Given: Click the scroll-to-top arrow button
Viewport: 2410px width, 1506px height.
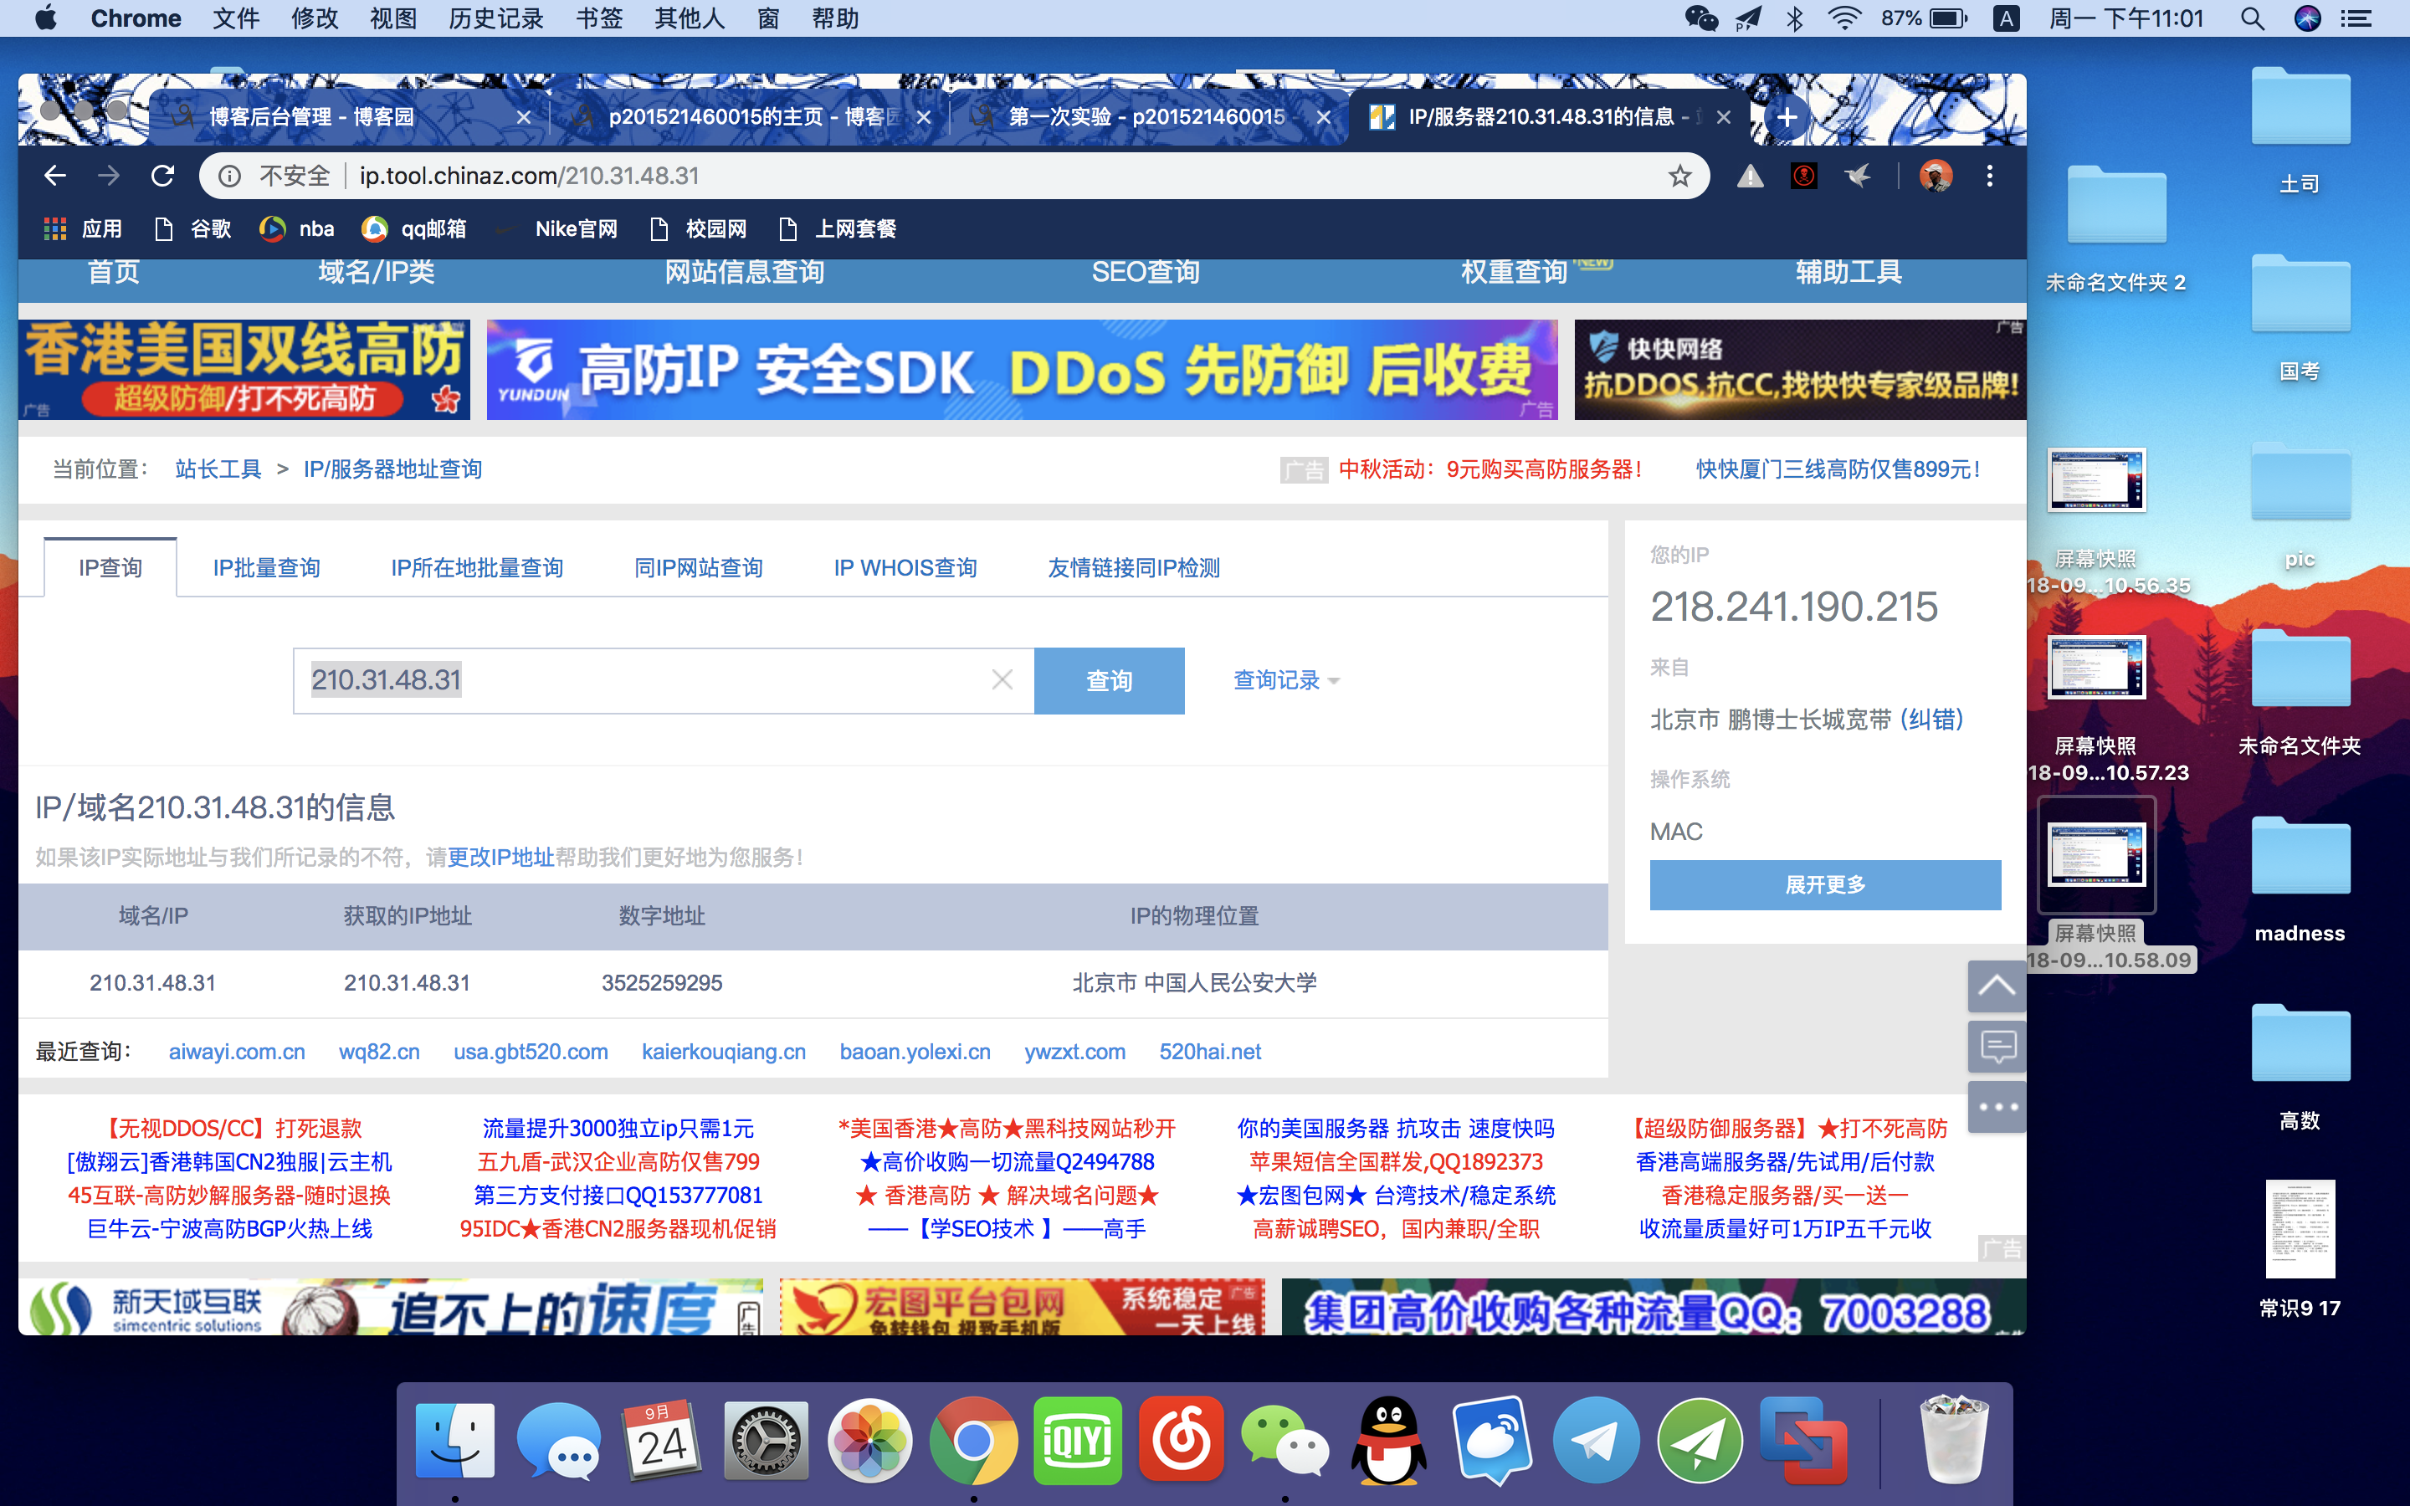Looking at the screenshot, I should click(1997, 986).
